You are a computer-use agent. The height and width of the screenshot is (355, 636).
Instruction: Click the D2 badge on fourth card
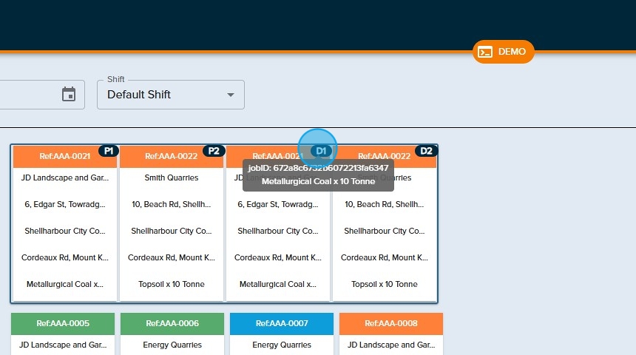click(x=426, y=151)
